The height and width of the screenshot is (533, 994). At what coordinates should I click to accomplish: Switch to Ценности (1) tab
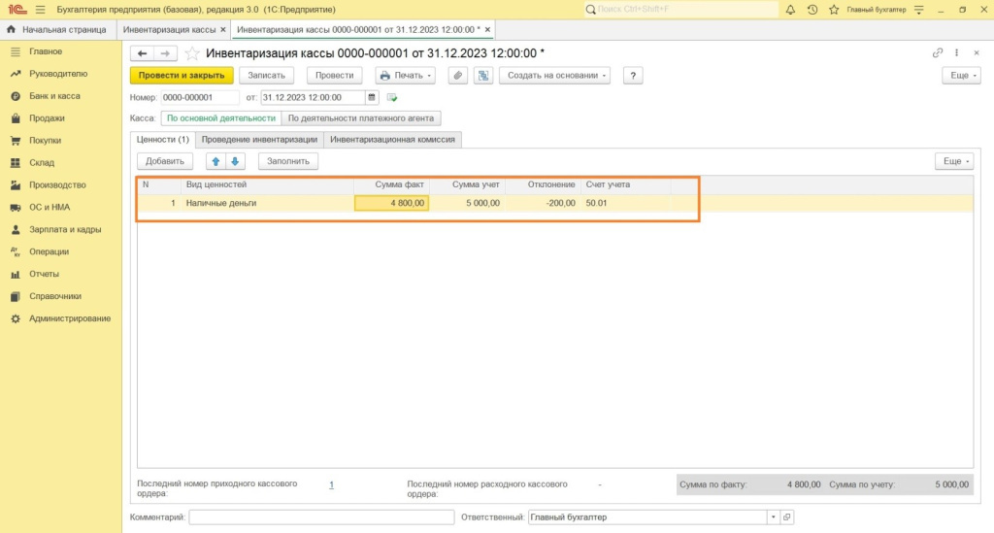[x=163, y=140]
